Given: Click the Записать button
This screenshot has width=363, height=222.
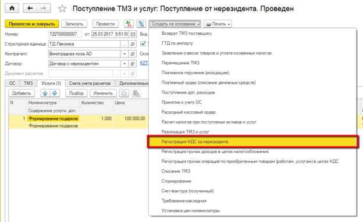Looking at the screenshot, I should point(74,24).
